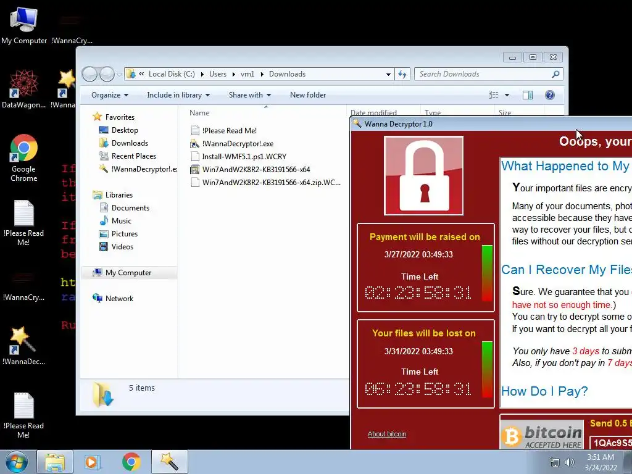The image size is (632, 474).
Task: Expand the arrow after vm1 in breadcrumb
Action: (262, 74)
